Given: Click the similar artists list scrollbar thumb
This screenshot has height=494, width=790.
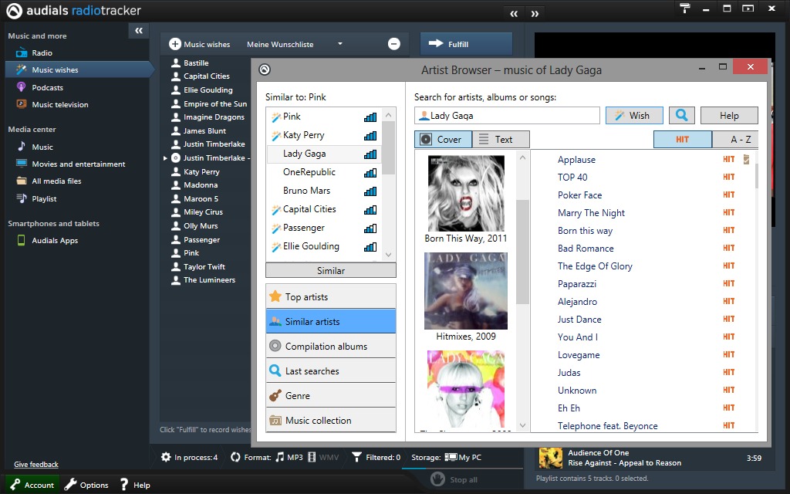Looking at the screenshot, I should pyautogui.click(x=389, y=147).
